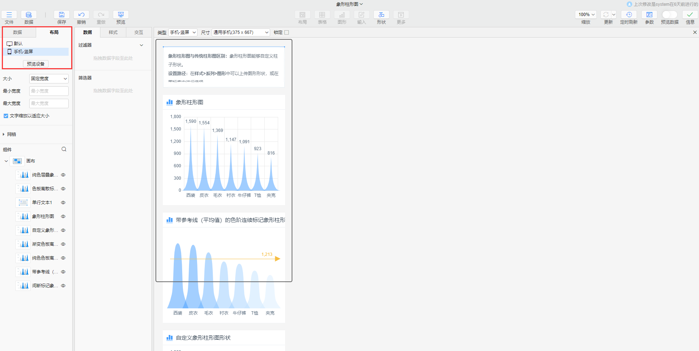Click the Save (保存) toolbar icon
Viewport: 699px width, 351px height.
coord(62,15)
